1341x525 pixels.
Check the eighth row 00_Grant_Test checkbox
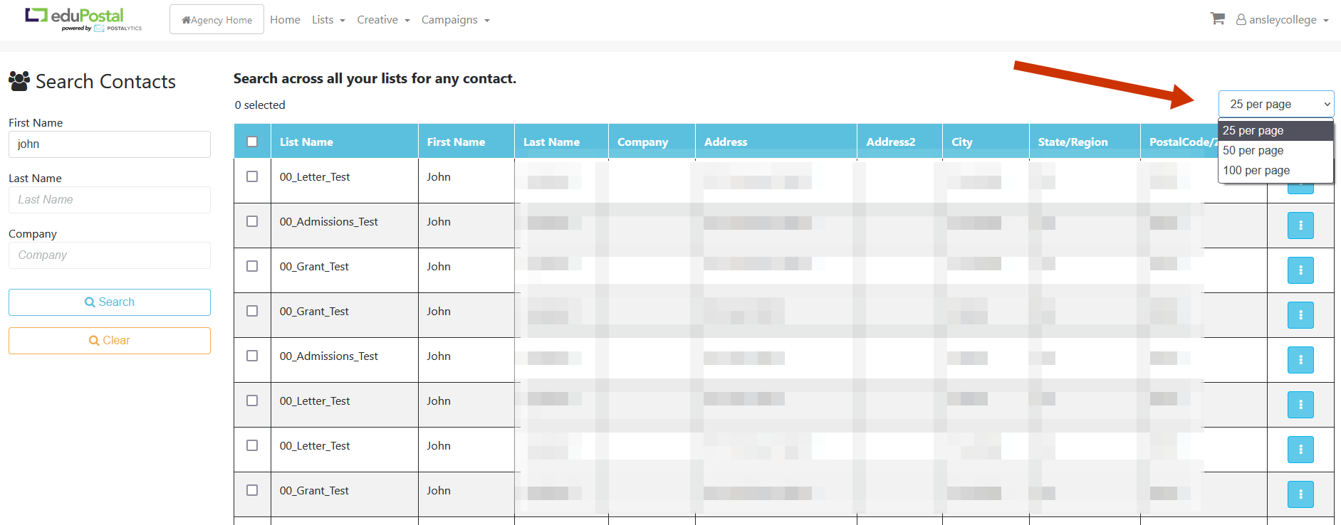pyautogui.click(x=252, y=490)
